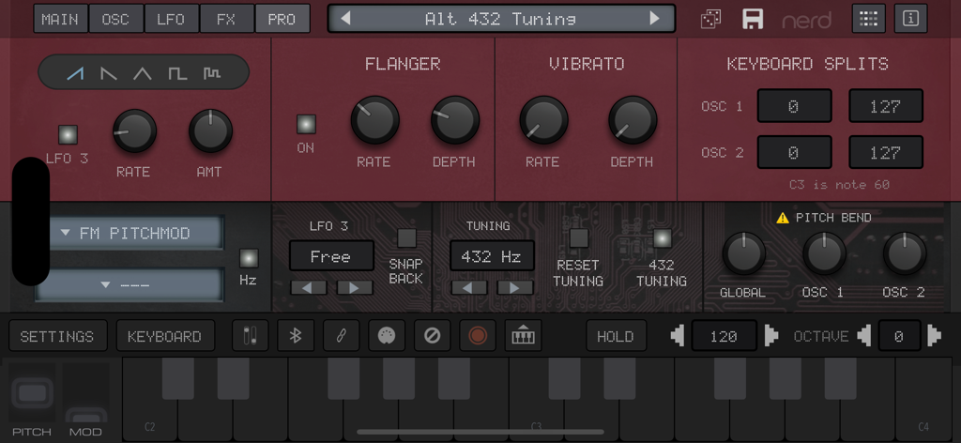Screen dimensions: 961x443
Task: Switch to the OSC tab
Action: tap(115, 19)
